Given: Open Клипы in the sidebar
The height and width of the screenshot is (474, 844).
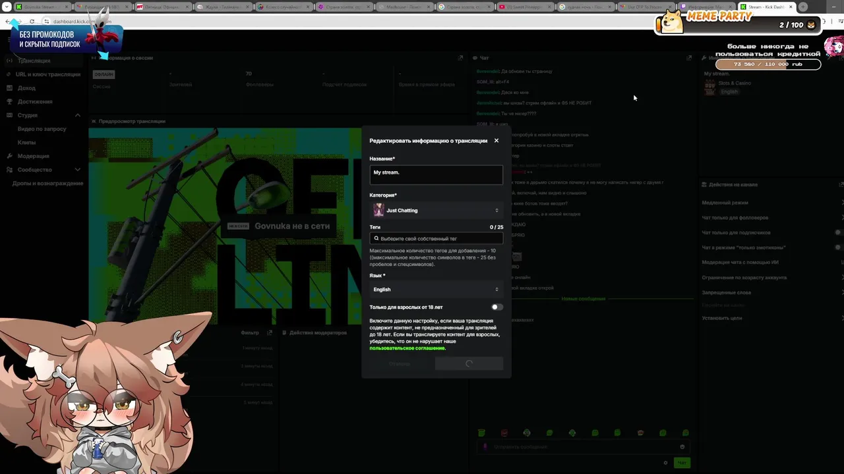Looking at the screenshot, I should (26, 142).
